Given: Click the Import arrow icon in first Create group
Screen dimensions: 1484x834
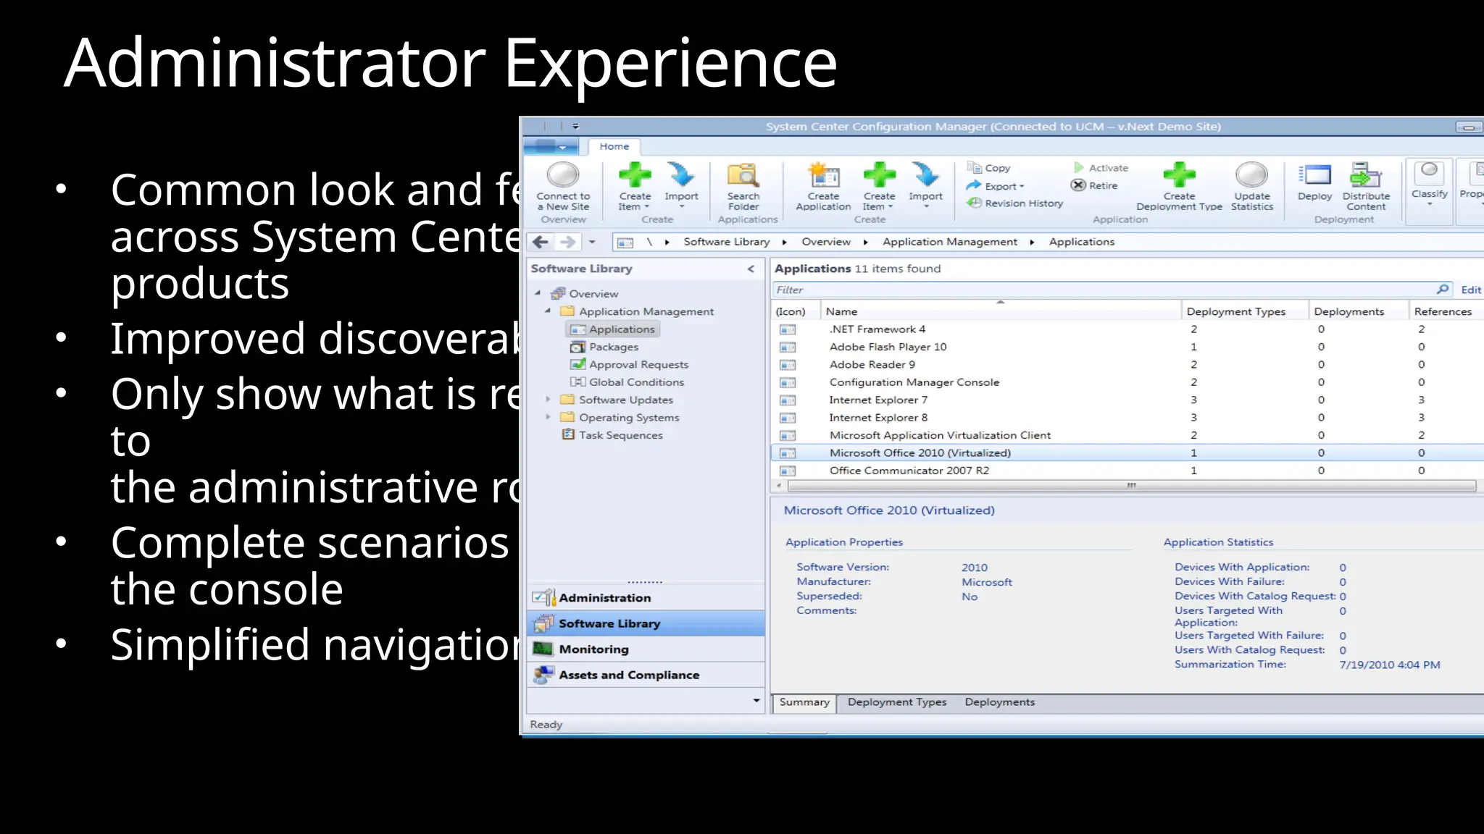Looking at the screenshot, I should coord(681,175).
